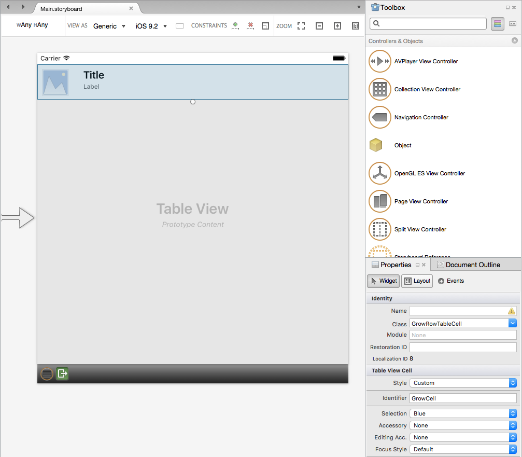Open the Style Custom dropdown

pyautogui.click(x=463, y=383)
